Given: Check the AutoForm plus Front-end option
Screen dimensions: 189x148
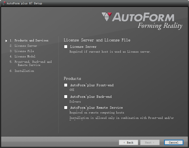Looking at the screenshot, I should [x=66, y=85].
